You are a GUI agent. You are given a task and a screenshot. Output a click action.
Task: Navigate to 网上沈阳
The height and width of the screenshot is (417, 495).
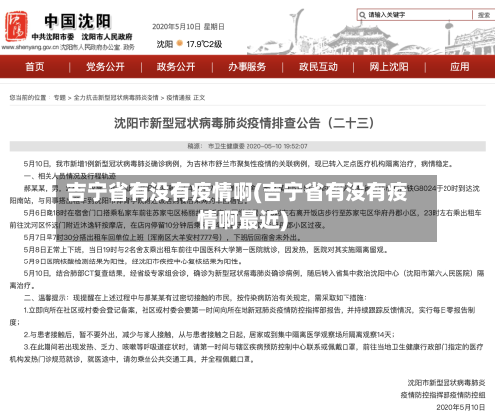point(389,67)
